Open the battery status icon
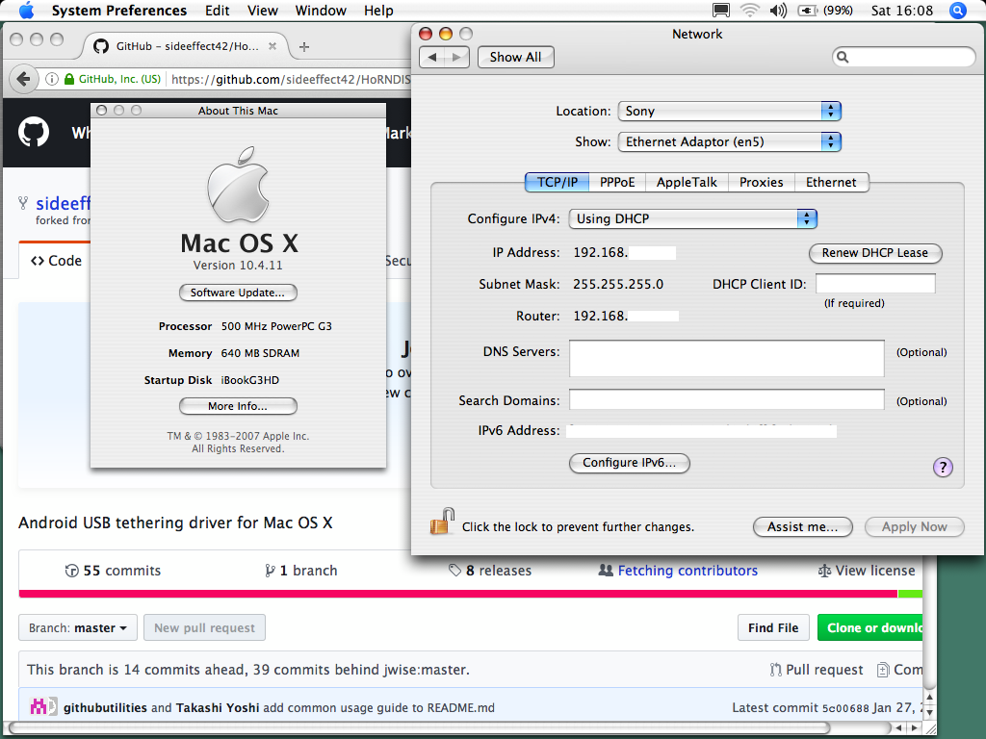 pos(808,11)
